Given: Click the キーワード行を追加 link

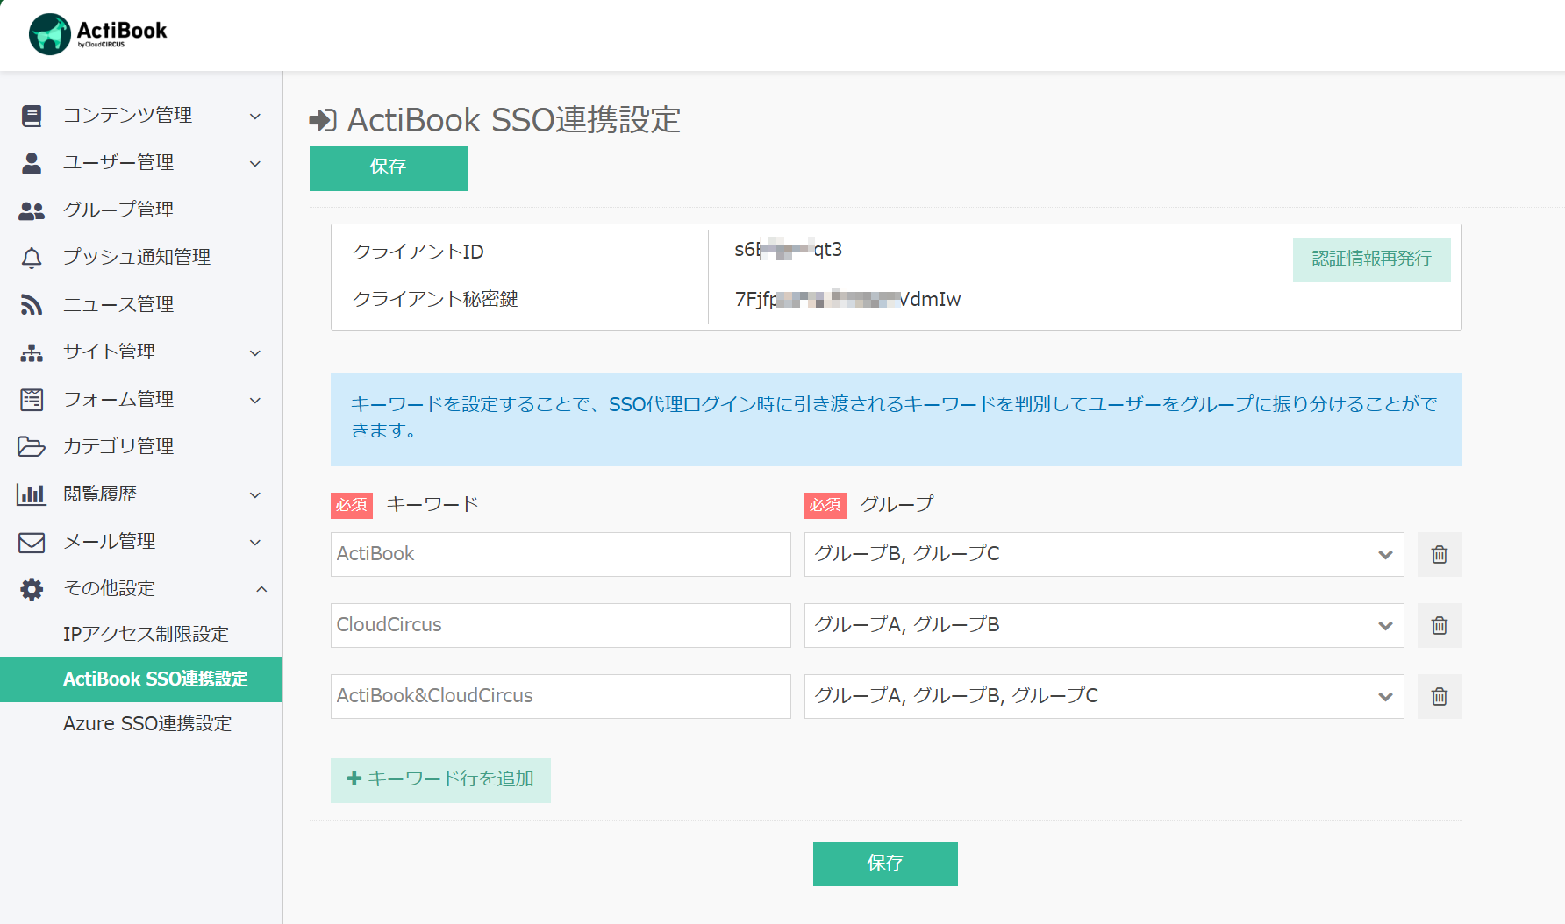Looking at the screenshot, I should click(440, 779).
